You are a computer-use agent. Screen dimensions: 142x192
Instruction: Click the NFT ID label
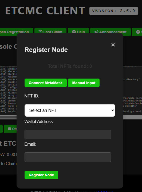click(32, 96)
